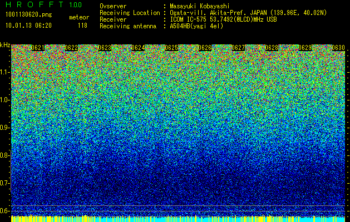Click the 0622 time marker
The width and height of the screenshot is (350, 222).
pyautogui.click(x=71, y=48)
